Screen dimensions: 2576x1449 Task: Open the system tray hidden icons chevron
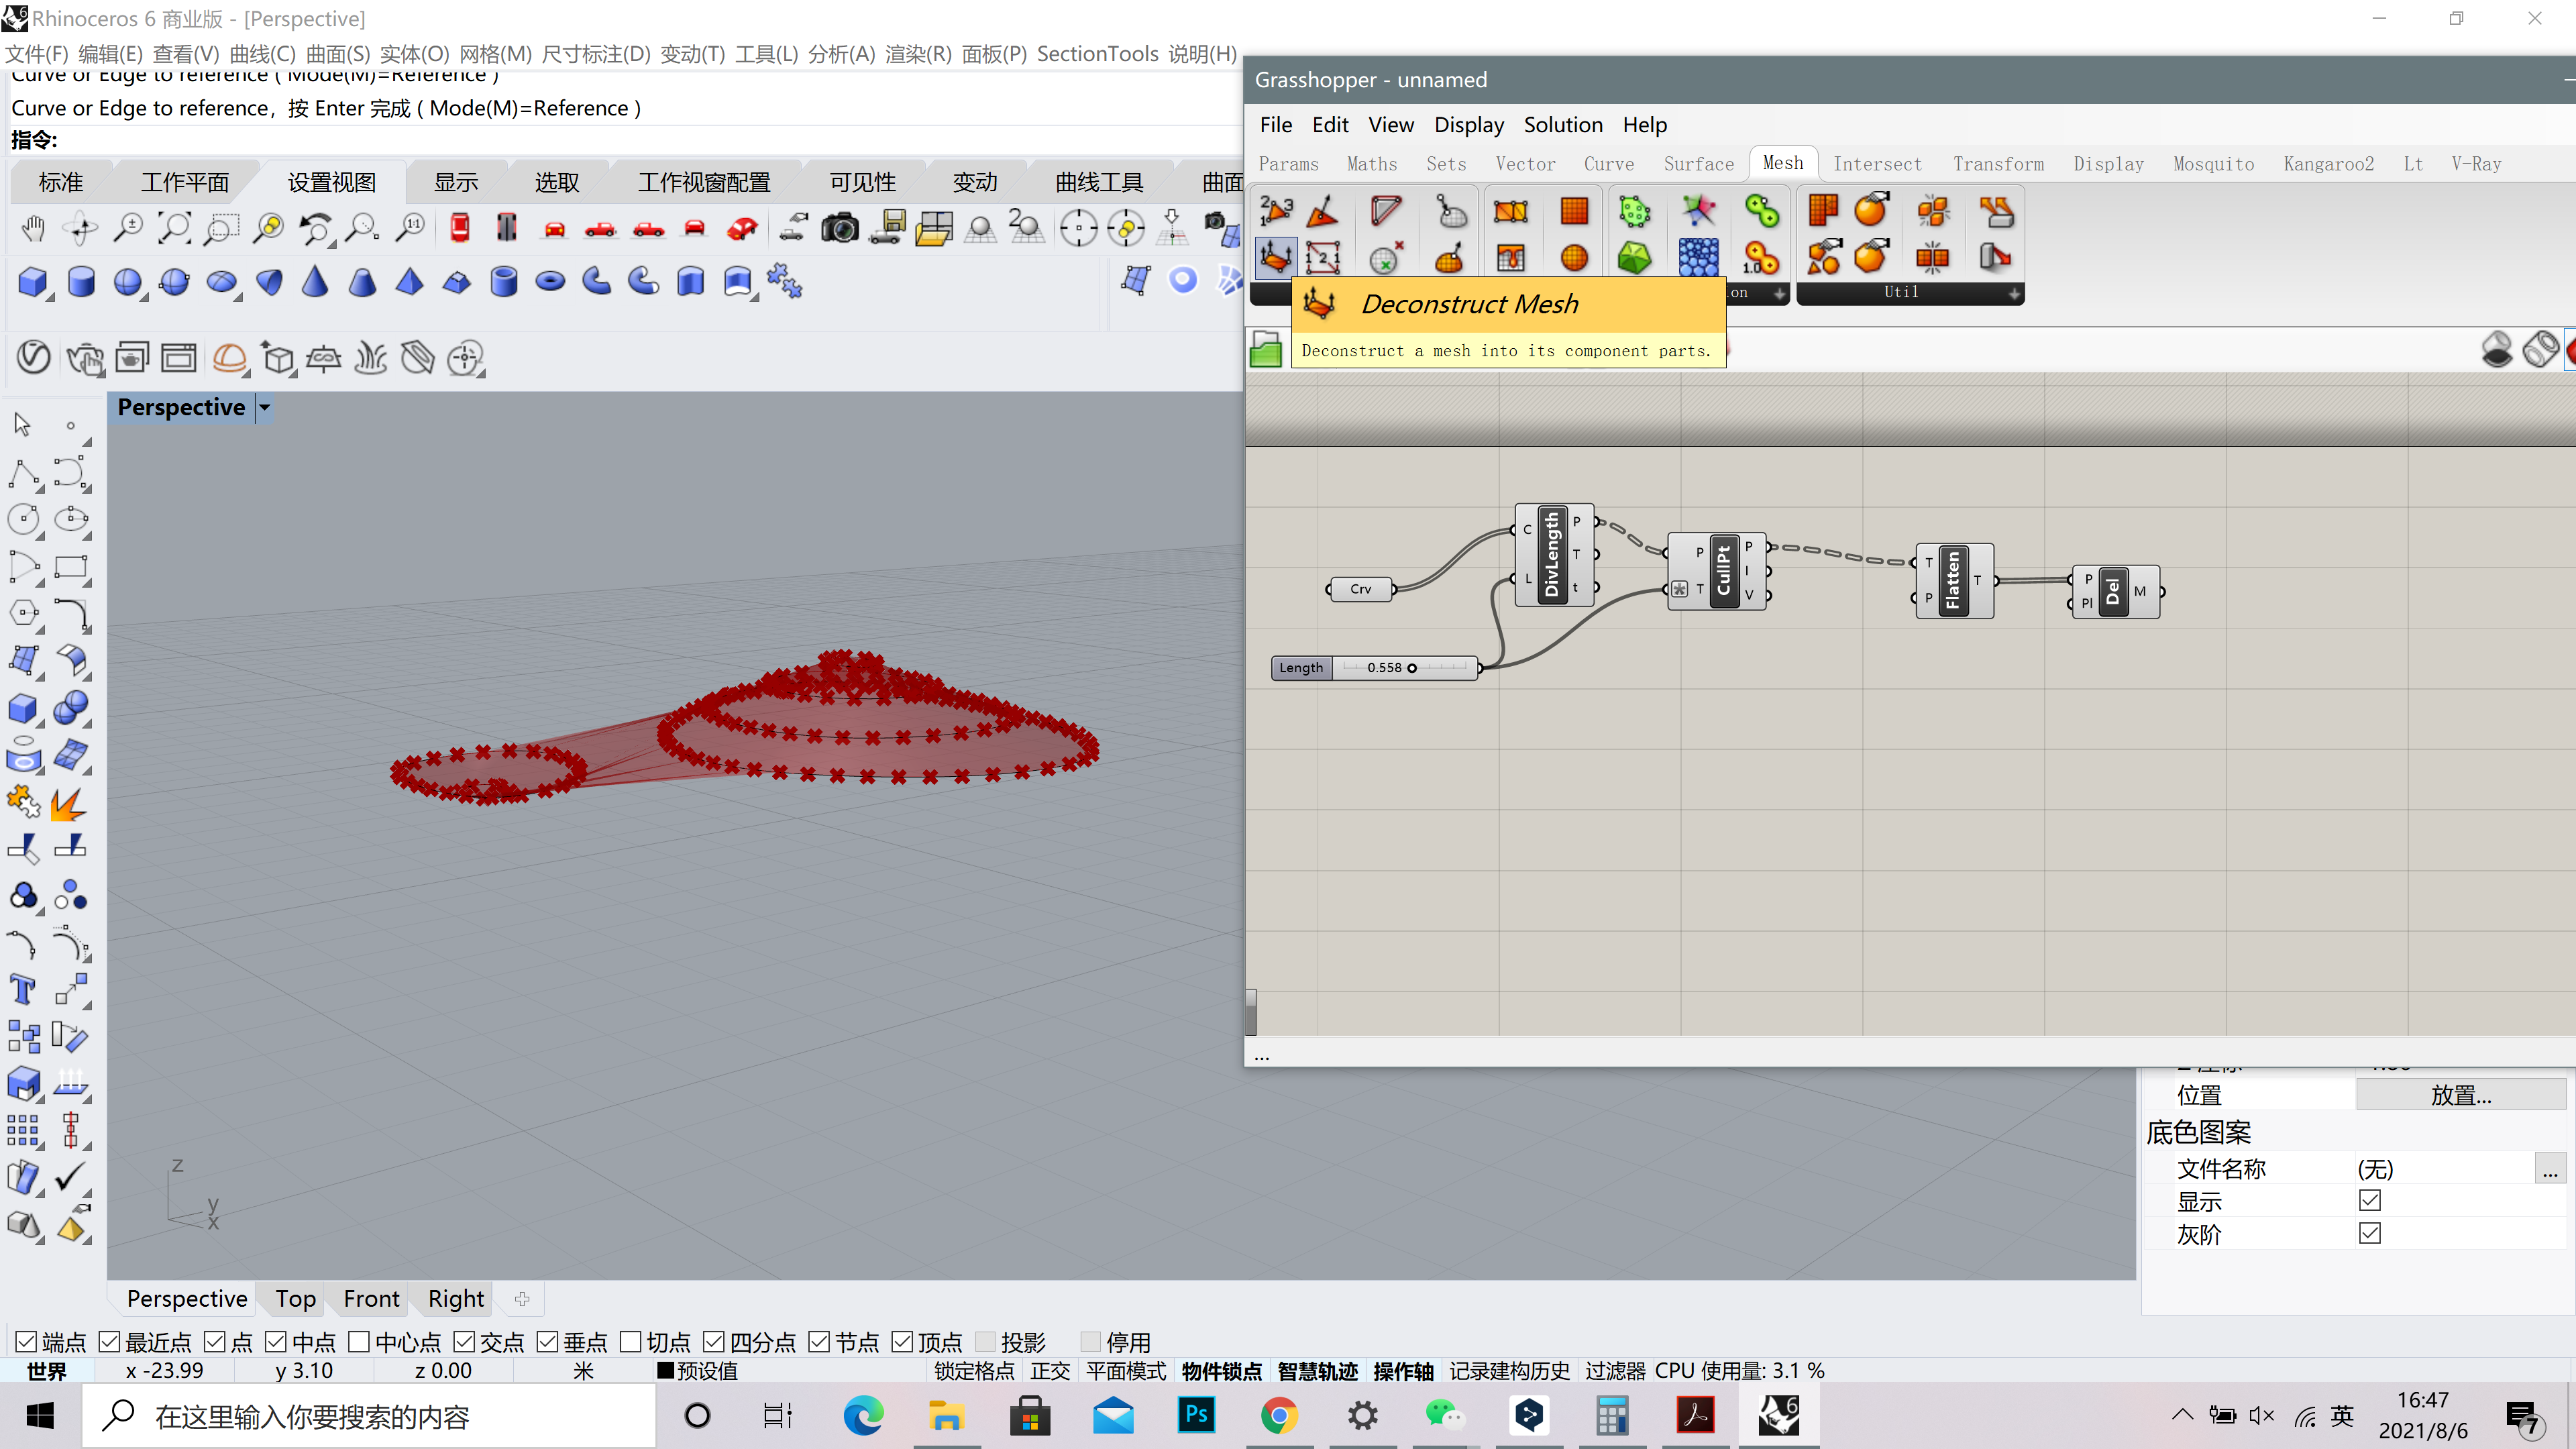2183,1415
